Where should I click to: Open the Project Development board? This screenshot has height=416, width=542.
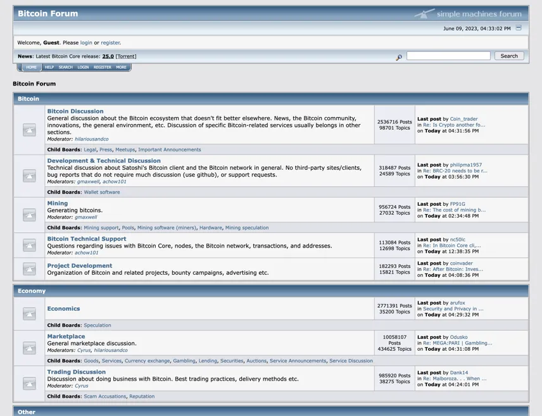(x=80, y=265)
